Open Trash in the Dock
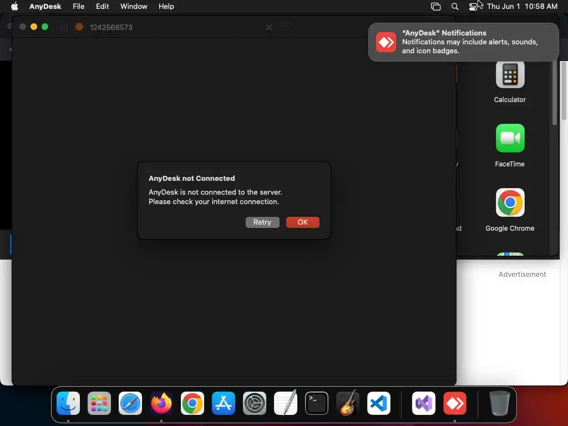Viewport: 568px width, 426px height. click(x=500, y=403)
